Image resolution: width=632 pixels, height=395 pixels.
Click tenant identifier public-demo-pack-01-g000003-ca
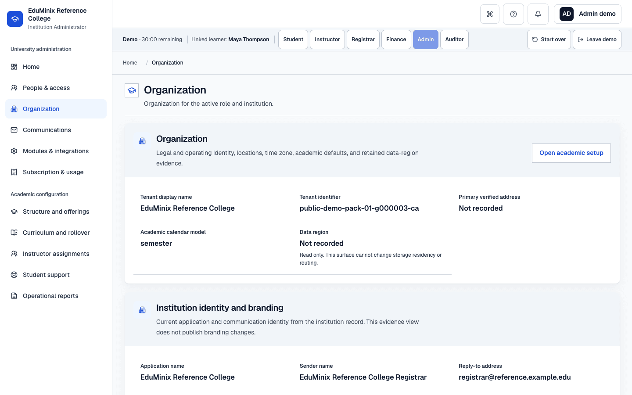[359, 208]
